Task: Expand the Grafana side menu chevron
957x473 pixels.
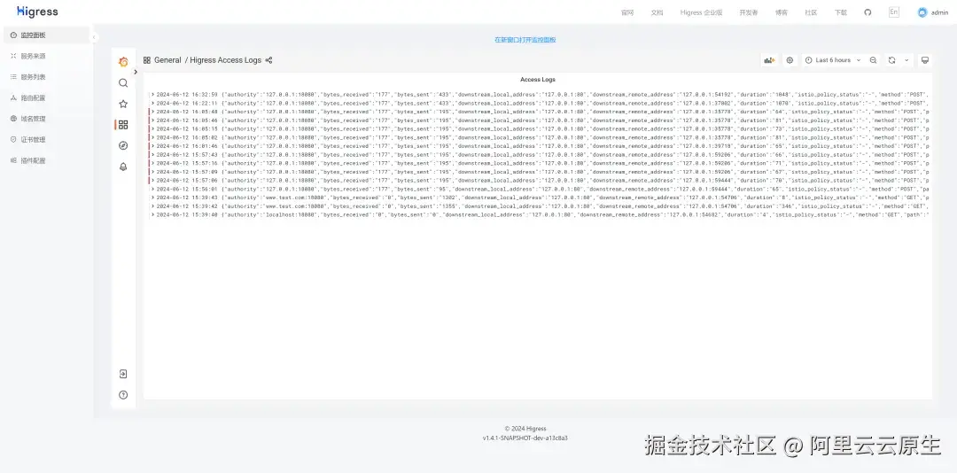Action: [x=136, y=72]
